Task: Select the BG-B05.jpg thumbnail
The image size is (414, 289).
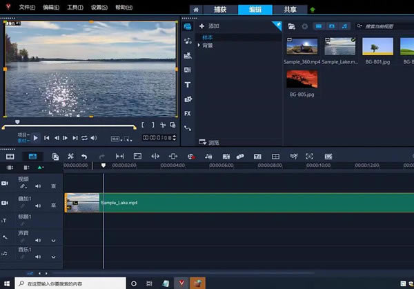Action: (x=302, y=79)
